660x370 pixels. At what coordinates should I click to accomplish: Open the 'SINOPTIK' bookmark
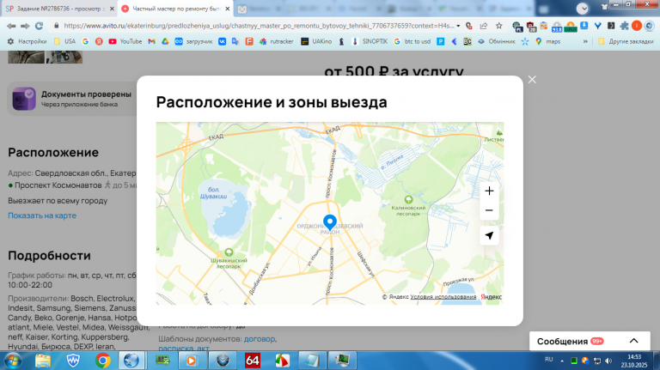tap(370, 41)
